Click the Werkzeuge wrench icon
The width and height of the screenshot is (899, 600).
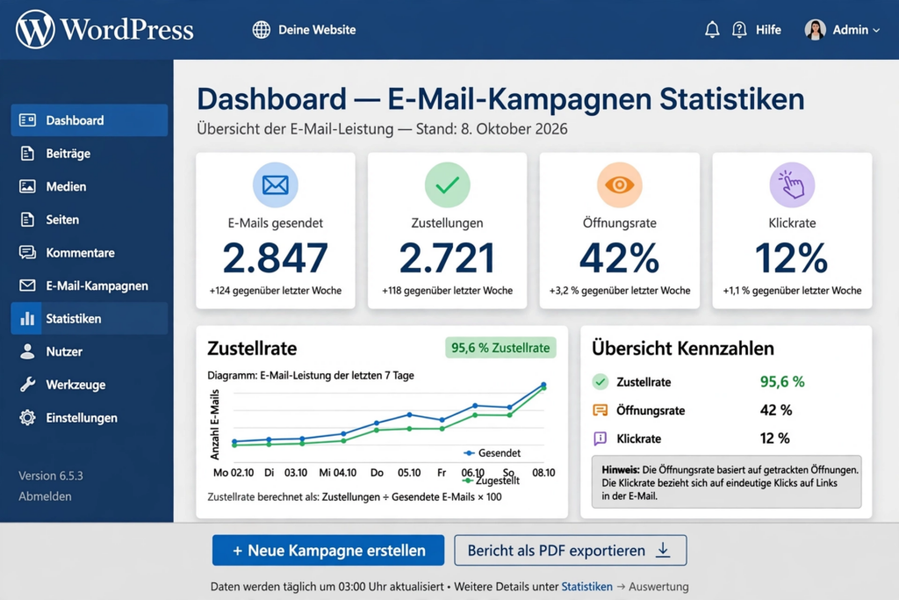coord(27,384)
